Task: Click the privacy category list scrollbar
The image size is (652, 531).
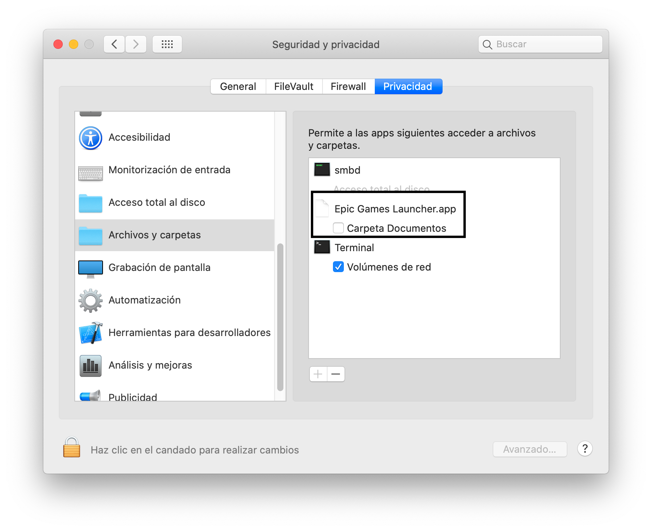Action: coord(280,317)
